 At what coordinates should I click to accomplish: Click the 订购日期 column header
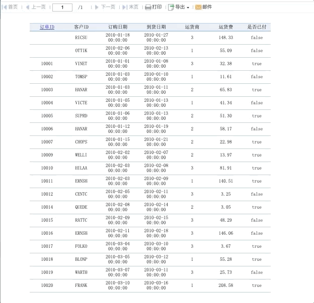(118, 27)
